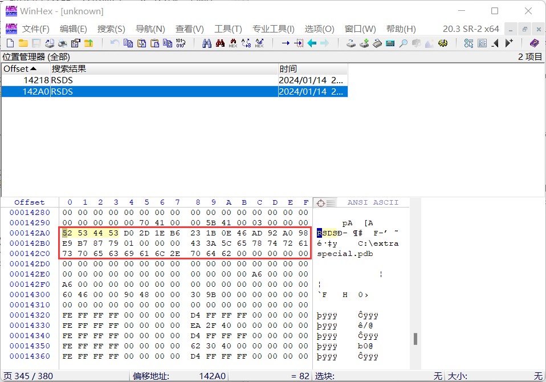The height and width of the screenshot is (382, 546).
Task: Open Find Text with blue binoculars
Action: (x=207, y=43)
